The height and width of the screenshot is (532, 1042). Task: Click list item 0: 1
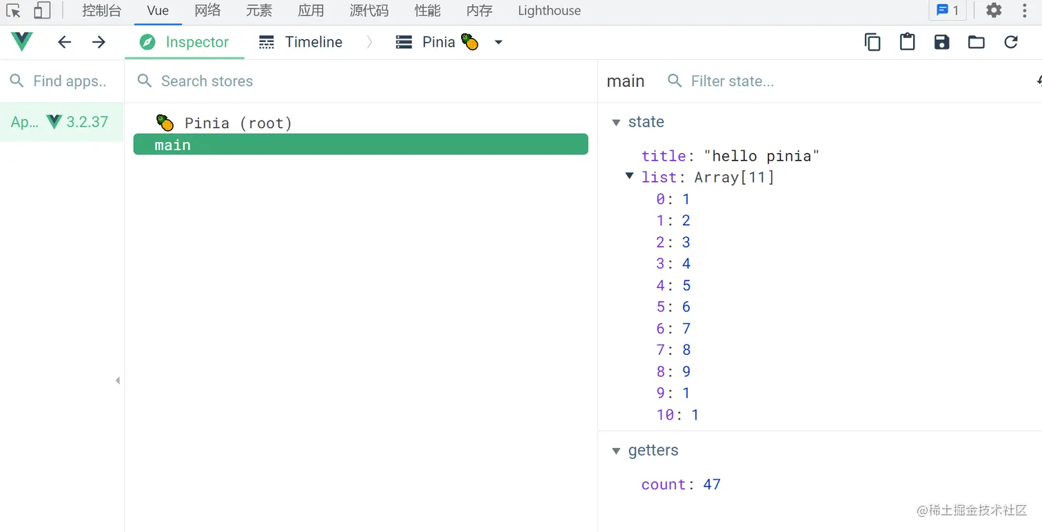(x=673, y=199)
